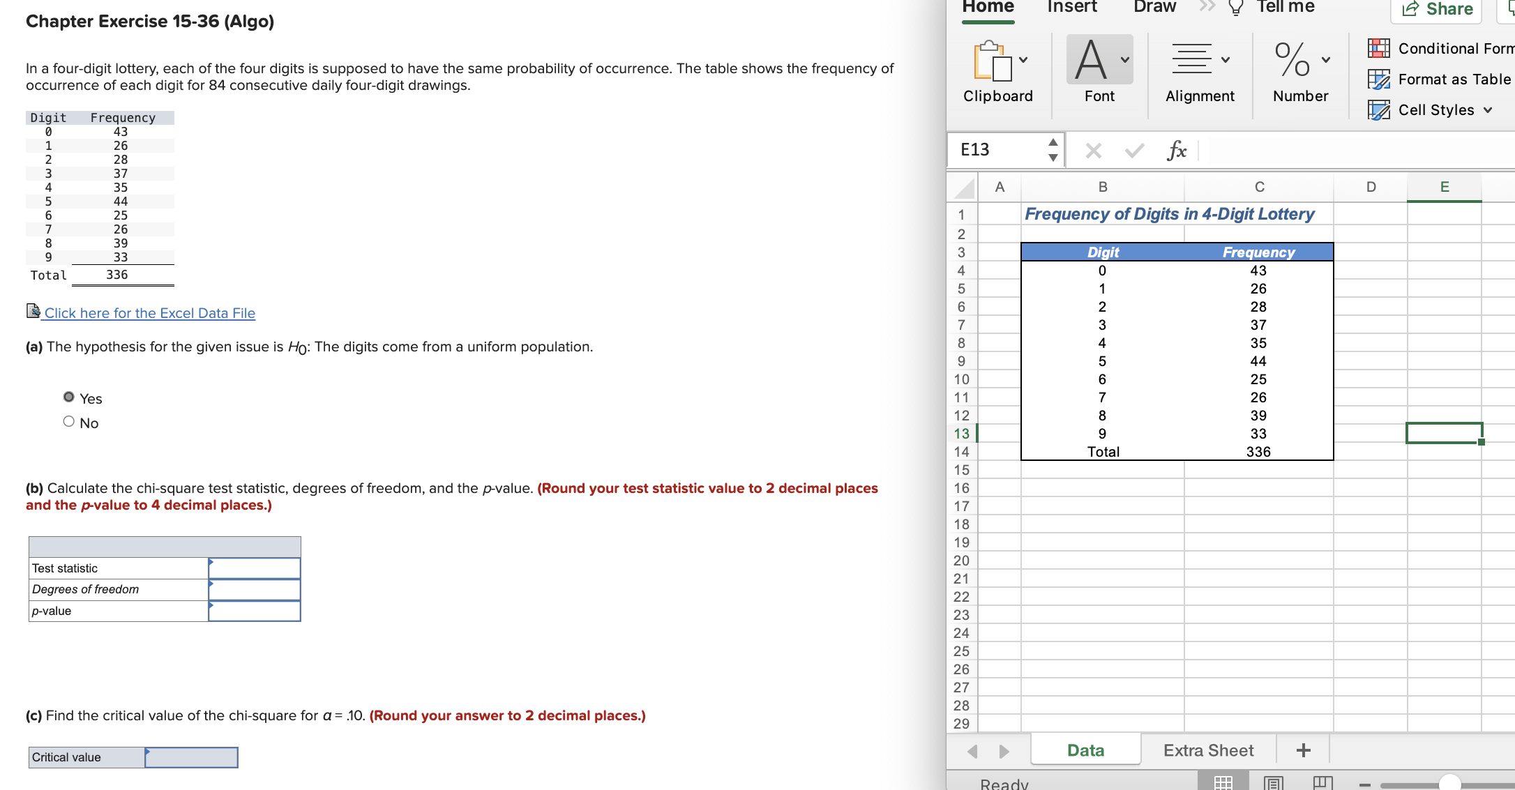Expand the Clipboard dropdown arrow
Screen dimensions: 1515x790
1023,60
